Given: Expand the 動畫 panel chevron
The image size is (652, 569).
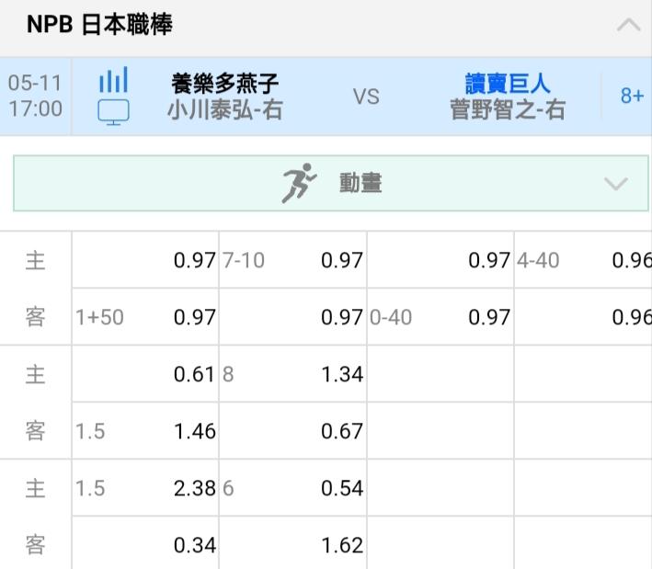Looking at the screenshot, I should click(x=615, y=183).
